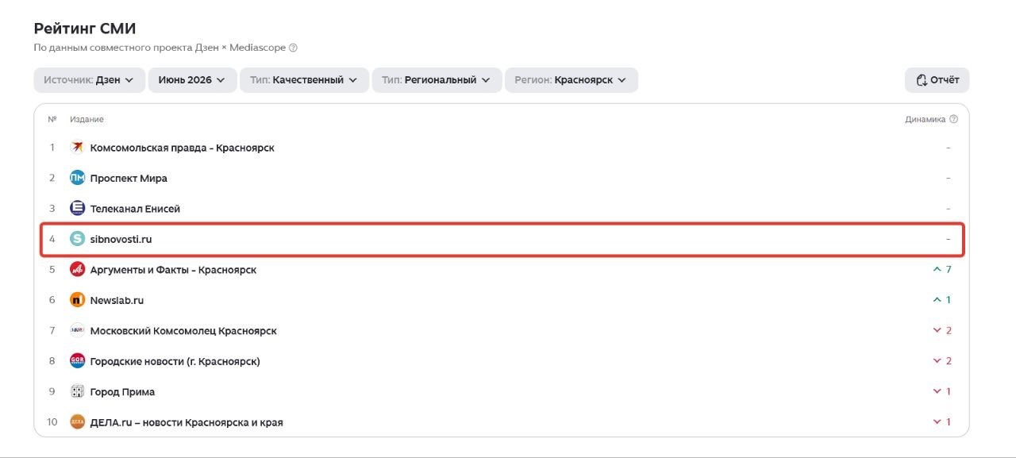Open ДЕЛА.ru – новости Красноярска и края
The image size is (1016, 458).
click(x=187, y=422)
